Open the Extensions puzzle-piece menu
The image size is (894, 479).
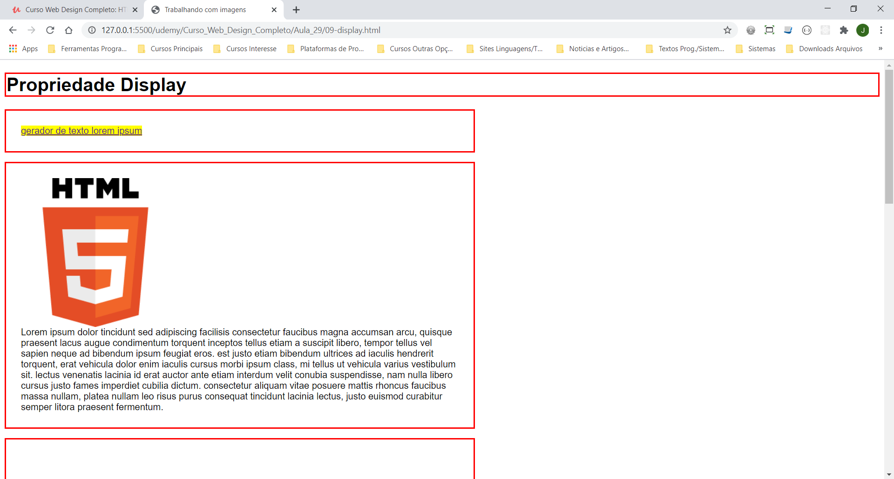point(844,30)
